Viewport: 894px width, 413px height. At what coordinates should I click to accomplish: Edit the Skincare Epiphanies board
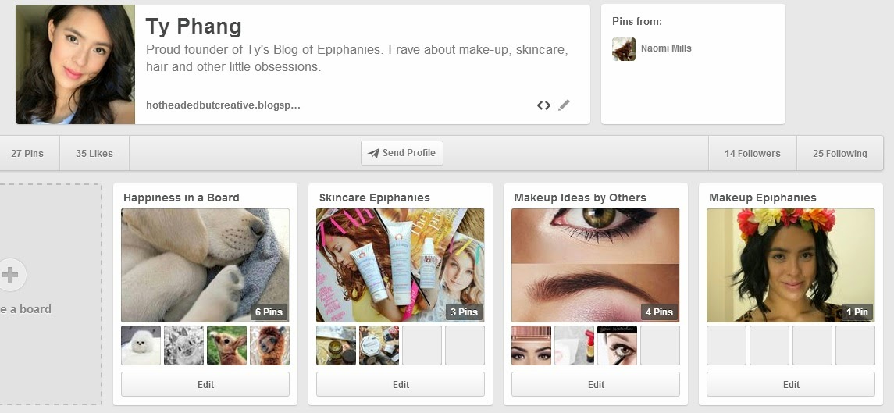[401, 384]
